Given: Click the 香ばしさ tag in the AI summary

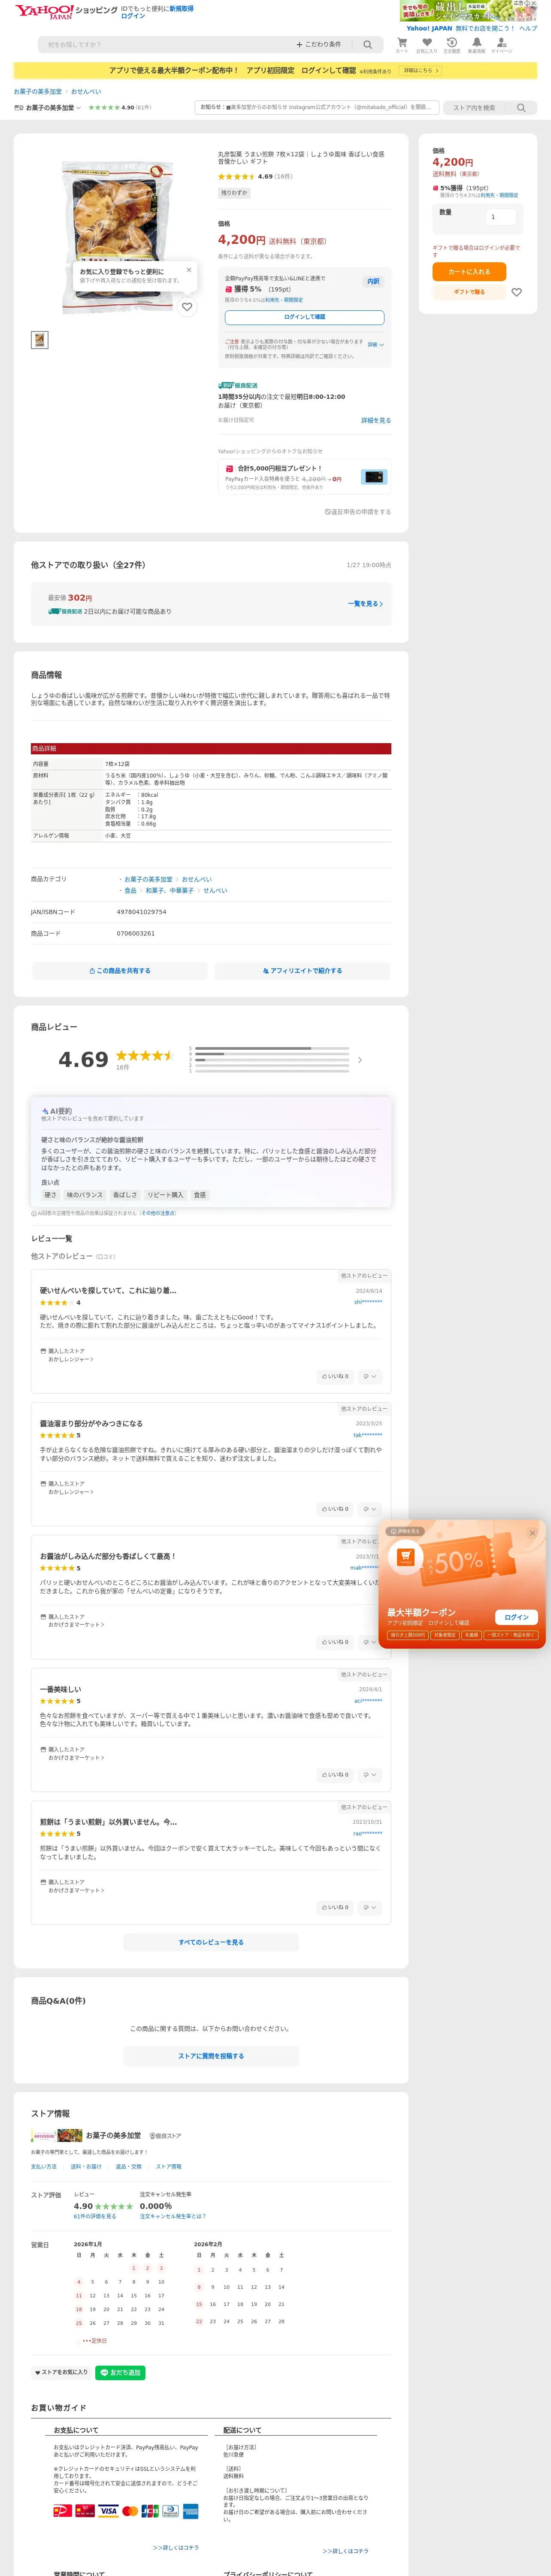Looking at the screenshot, I should (x=125, y=1195).
